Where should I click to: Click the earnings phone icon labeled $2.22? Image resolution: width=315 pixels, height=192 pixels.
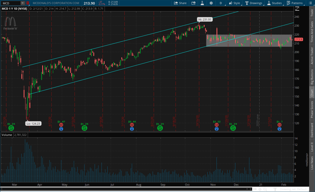(216, 125)
